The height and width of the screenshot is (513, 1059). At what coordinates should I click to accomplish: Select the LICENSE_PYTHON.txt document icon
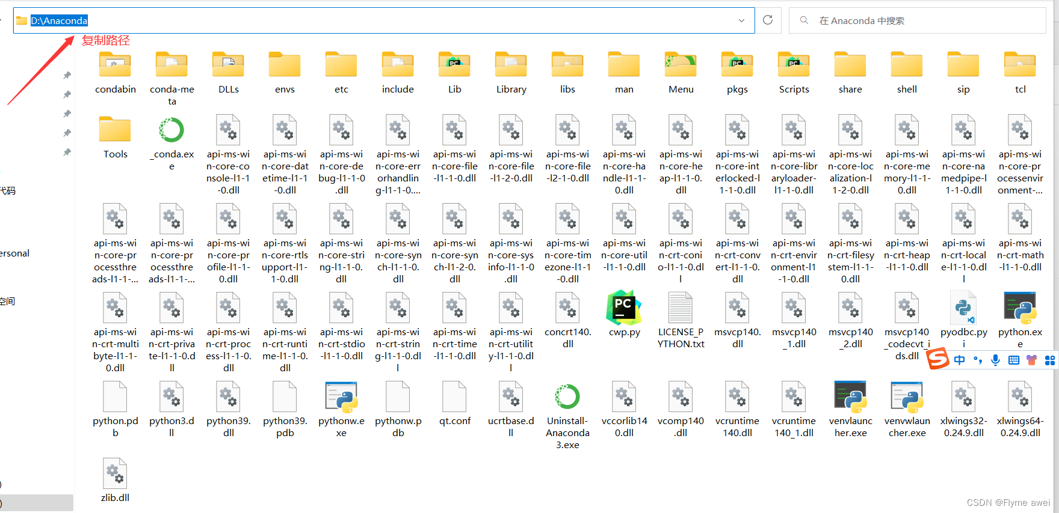click(681, 308)
